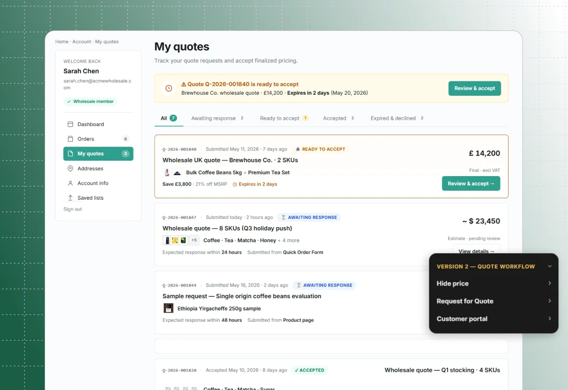Click the +5 more products badge
The width and height of the screenshot is (568, 390).
click(194, 240)
